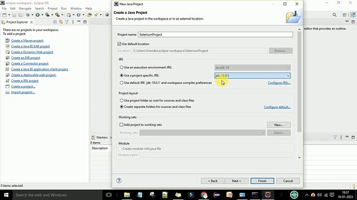The image size is (357, 200).
Task: Show hidden system tray icons chevron
Action: tap(307, 195)
